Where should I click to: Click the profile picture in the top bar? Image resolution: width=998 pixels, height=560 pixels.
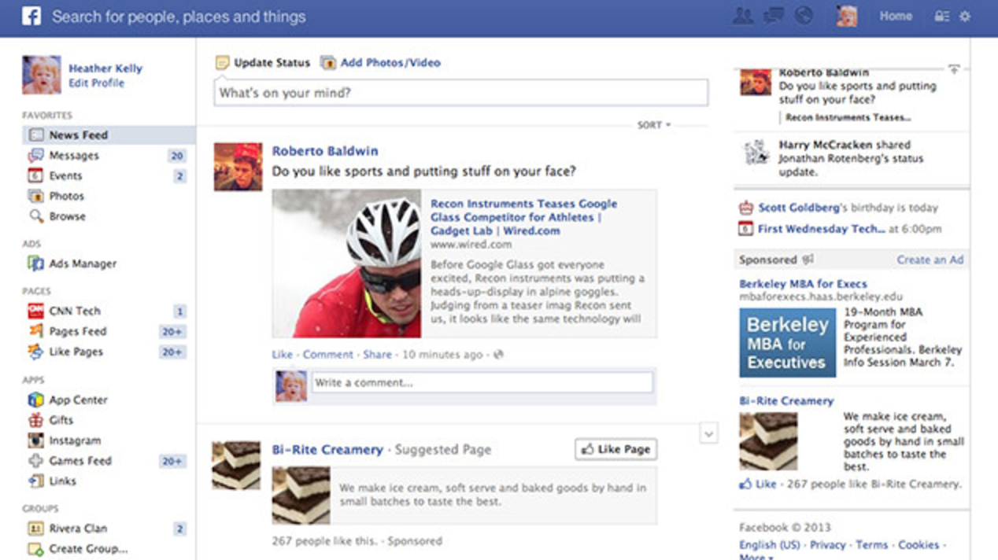pos(847,16)
